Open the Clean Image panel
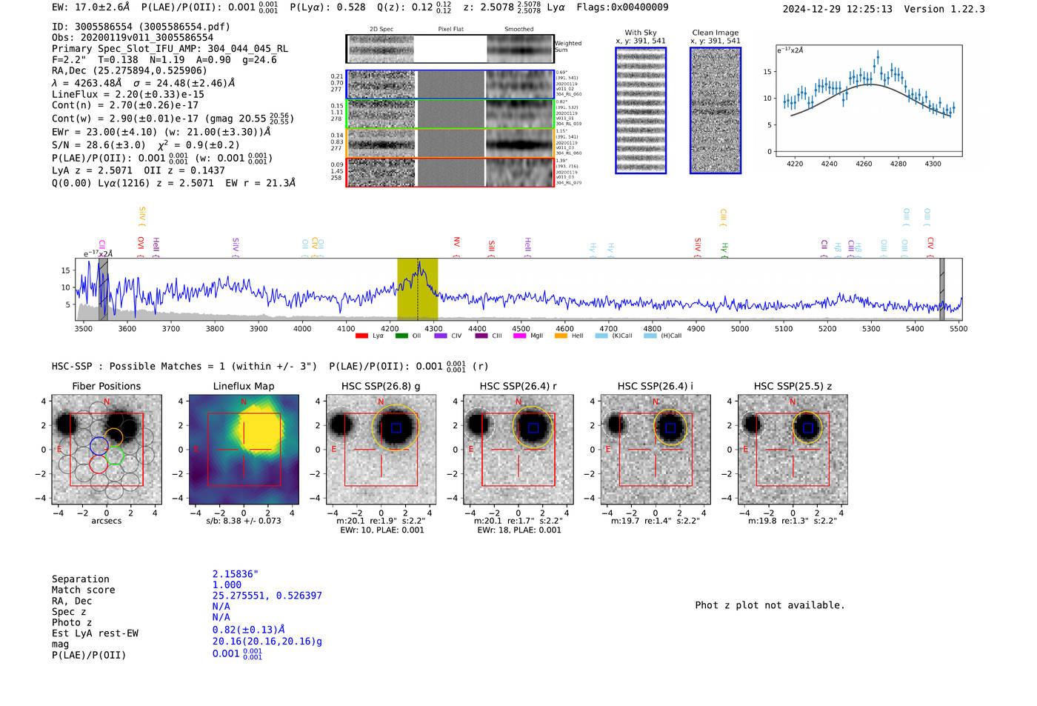The image size is (1037, 706). coord(716,110)
